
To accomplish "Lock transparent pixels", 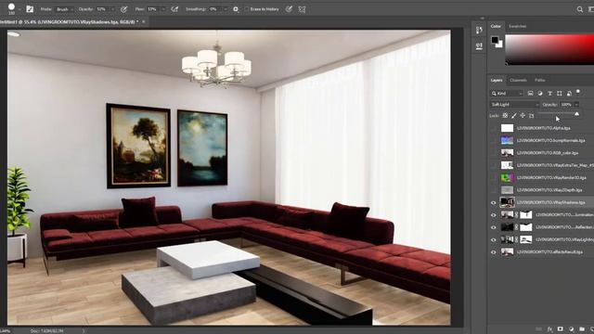I will (505, 115).
